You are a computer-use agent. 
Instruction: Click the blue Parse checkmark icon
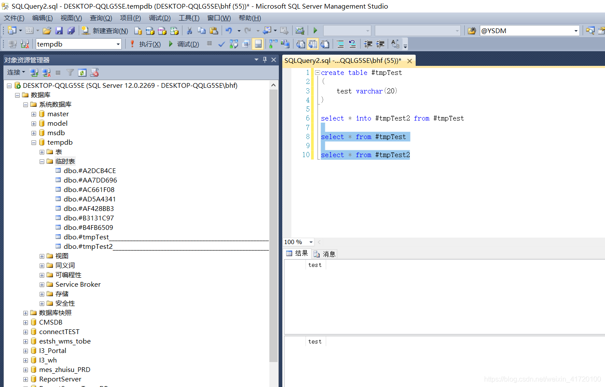point(222,44)
